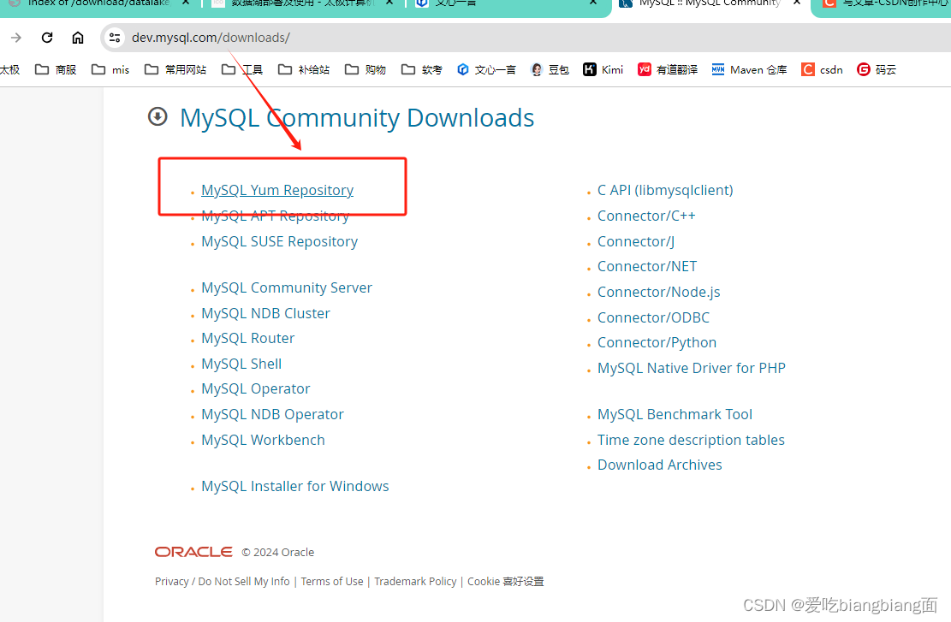Image resolution: width=951 pixels, height=622 pixels.
Task: Open the 工具 bookmarks folder
Action: (x=244, y=69)
